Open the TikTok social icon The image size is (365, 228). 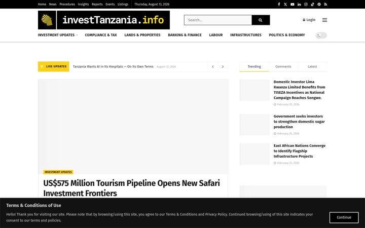[312, 4]
